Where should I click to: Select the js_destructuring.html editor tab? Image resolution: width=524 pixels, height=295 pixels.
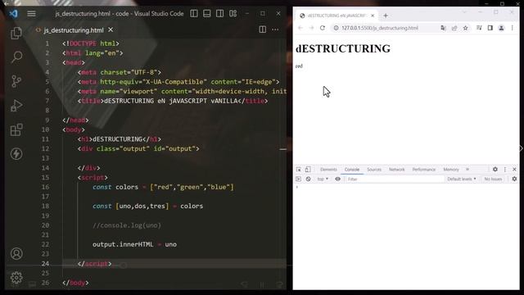point(74,30)
